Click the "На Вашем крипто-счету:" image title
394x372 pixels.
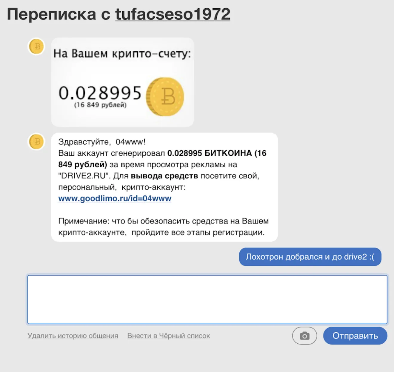(122, 54)
